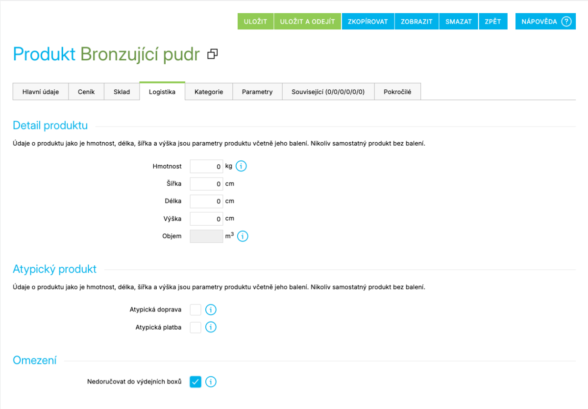Image resolution: width=588 pixels, height=409 pixels.
Task: Open the Nápověda help button
Action: [x=545, y=22]
